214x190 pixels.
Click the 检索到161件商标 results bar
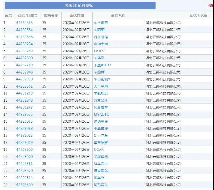(x=80, y=6)
